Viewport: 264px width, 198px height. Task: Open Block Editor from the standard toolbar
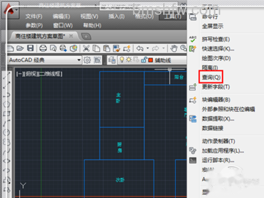pos(127,49)
